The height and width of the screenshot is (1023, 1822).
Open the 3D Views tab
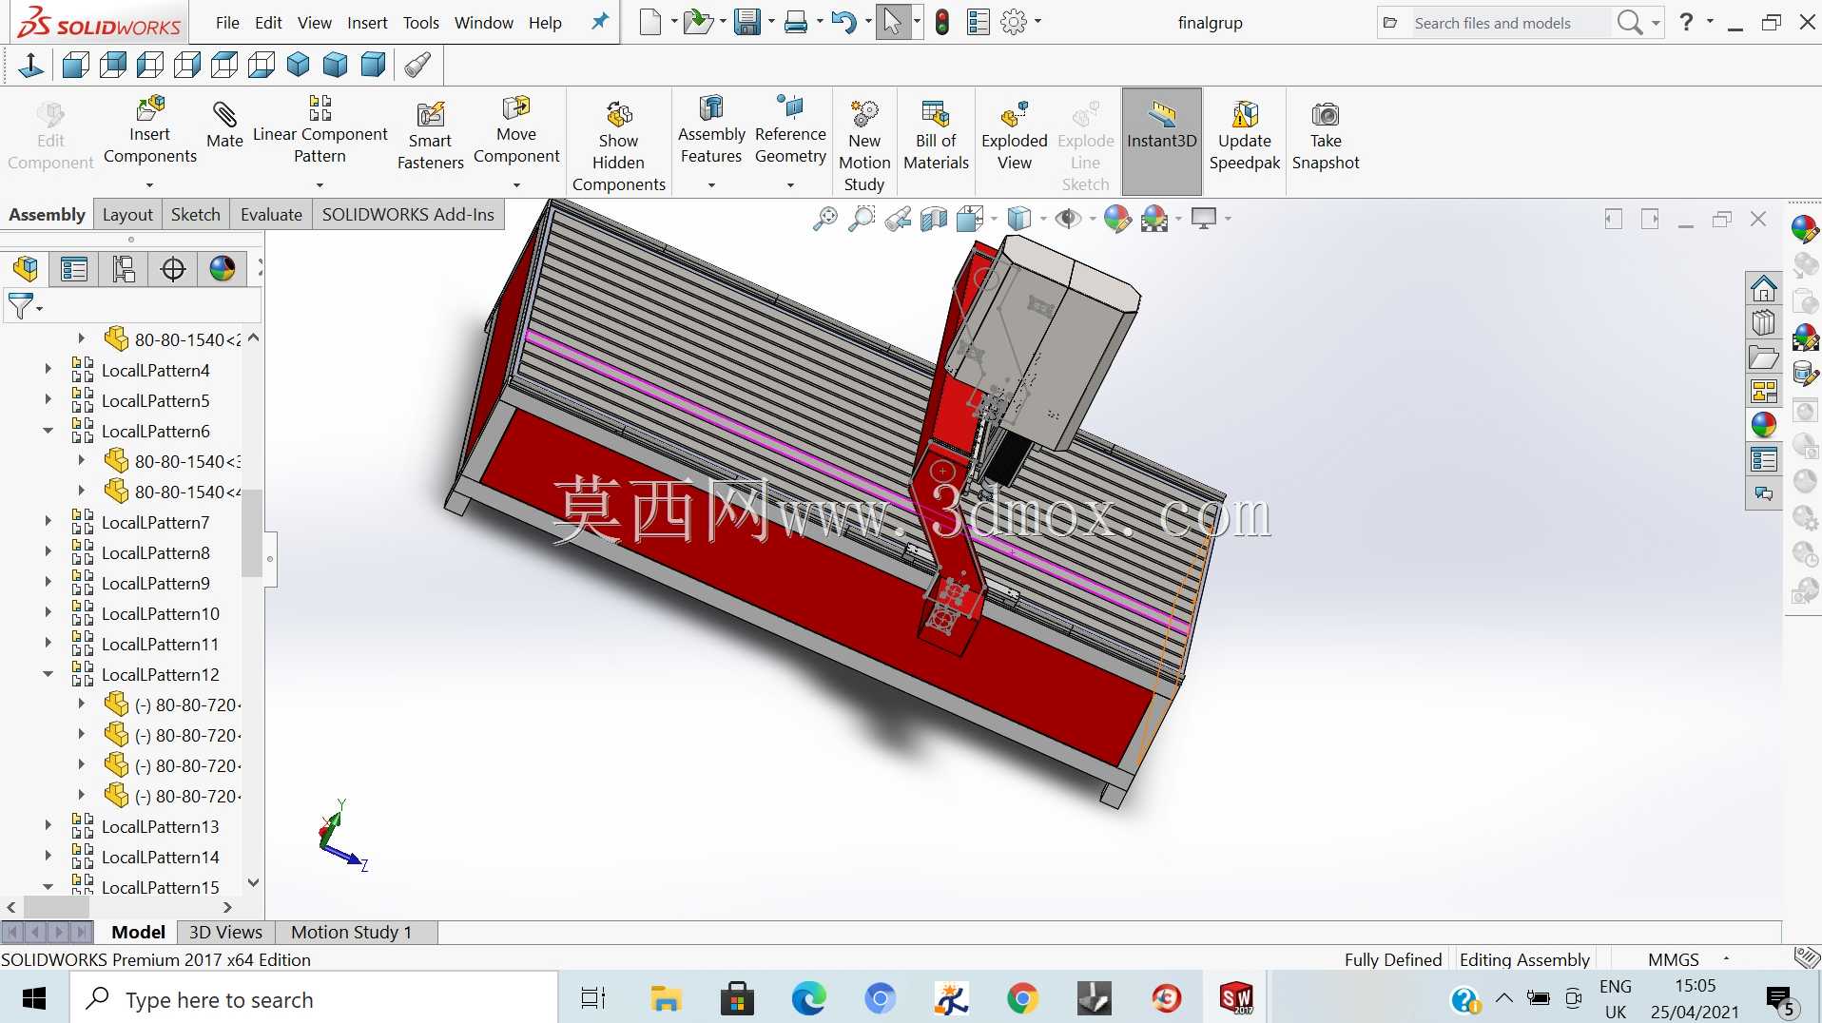[225, 932]
